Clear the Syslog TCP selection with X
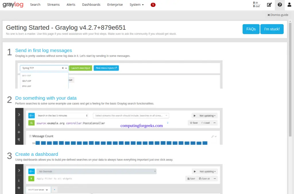This screenshot has width=294, height=194. coord(63,68)
